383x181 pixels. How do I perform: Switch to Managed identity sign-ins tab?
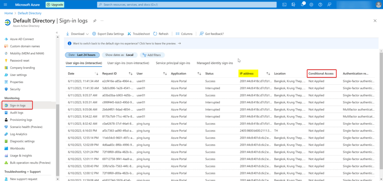tap(215, 63)
